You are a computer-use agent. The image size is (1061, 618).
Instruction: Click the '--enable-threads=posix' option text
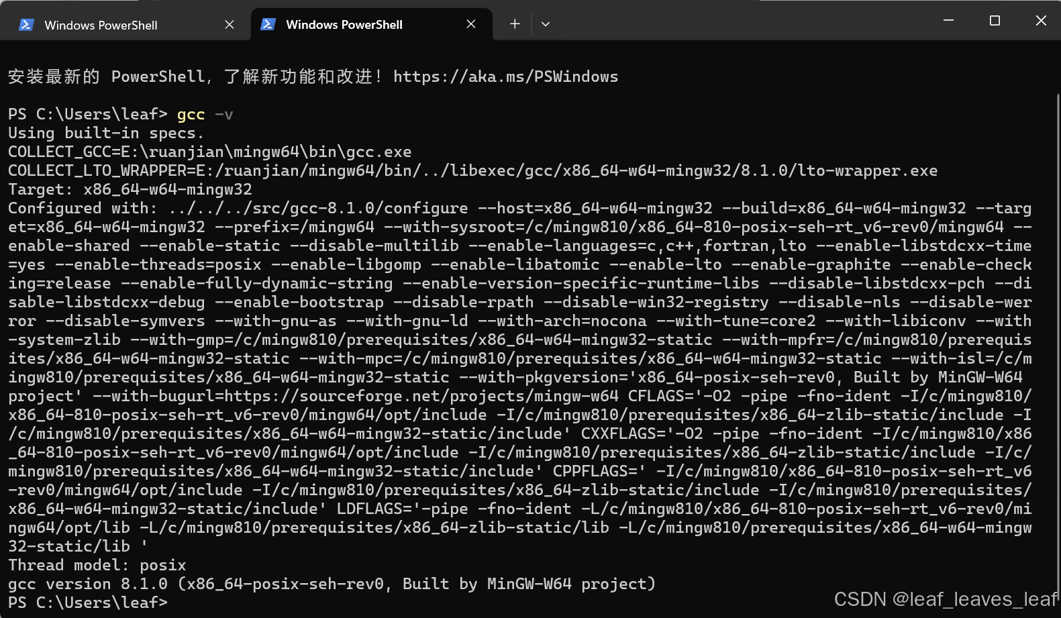pyautogui.click(x=158, y=264)
